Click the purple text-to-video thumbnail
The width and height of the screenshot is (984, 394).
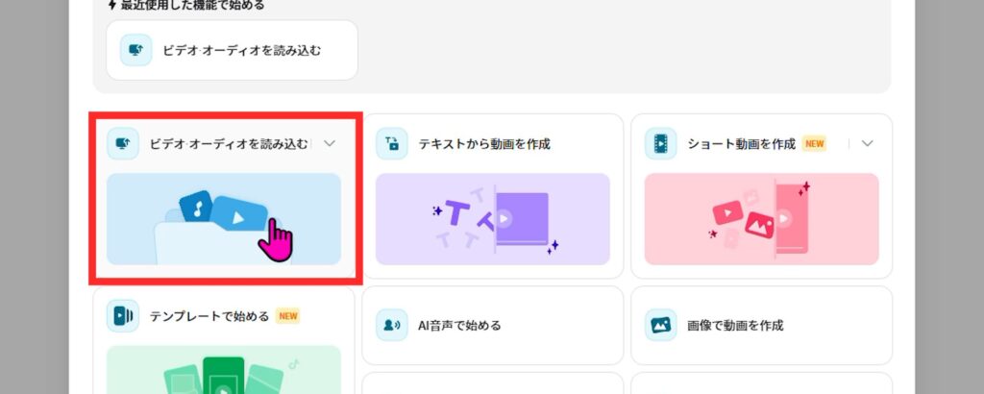click(x=492, y=219)
